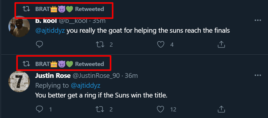
Task: Share b. kool's tweet
Action: coord(221,44)
